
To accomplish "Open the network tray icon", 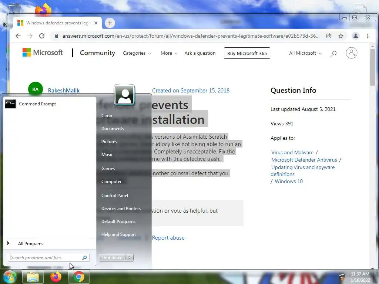I will tap(342, 277).
